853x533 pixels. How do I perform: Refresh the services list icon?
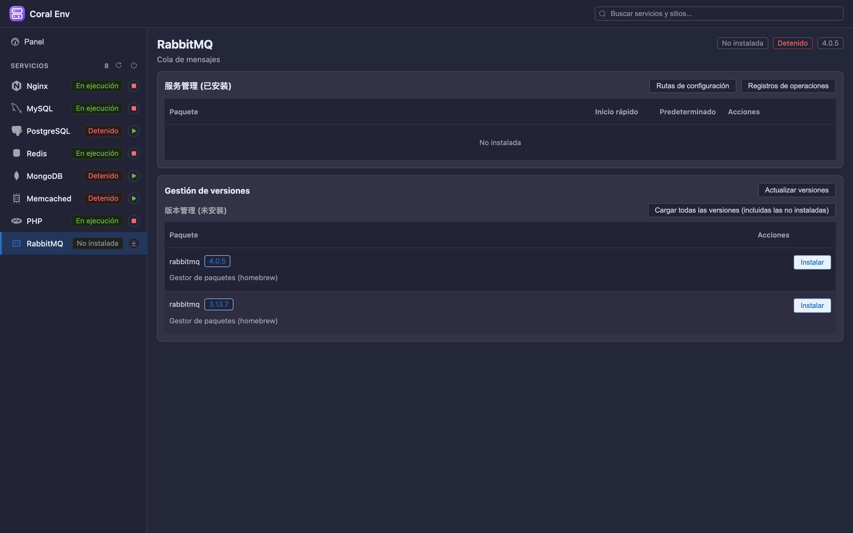coord(118,65)
